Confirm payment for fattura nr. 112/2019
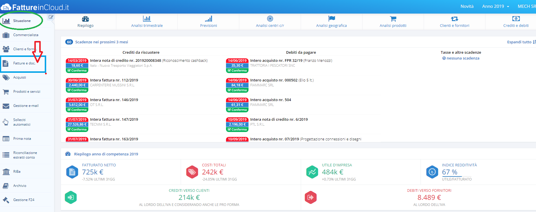 (77, 90)
